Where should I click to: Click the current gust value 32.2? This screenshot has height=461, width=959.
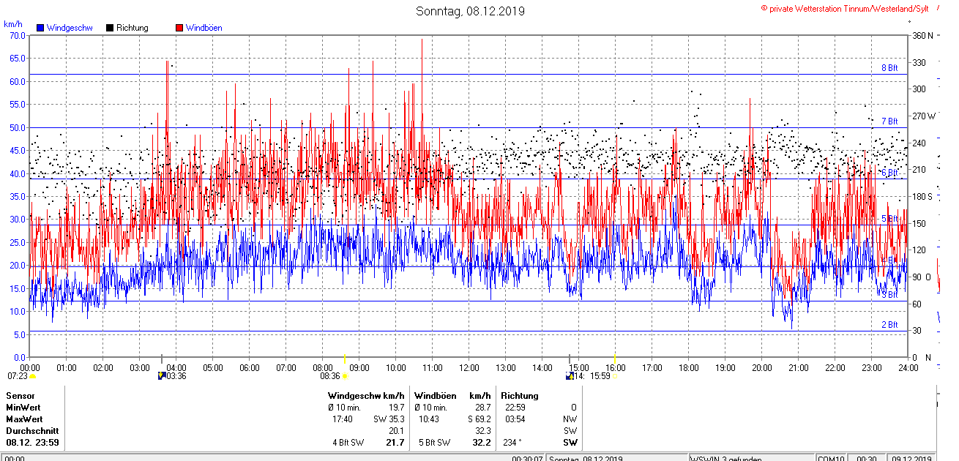[x=482, y=443]
